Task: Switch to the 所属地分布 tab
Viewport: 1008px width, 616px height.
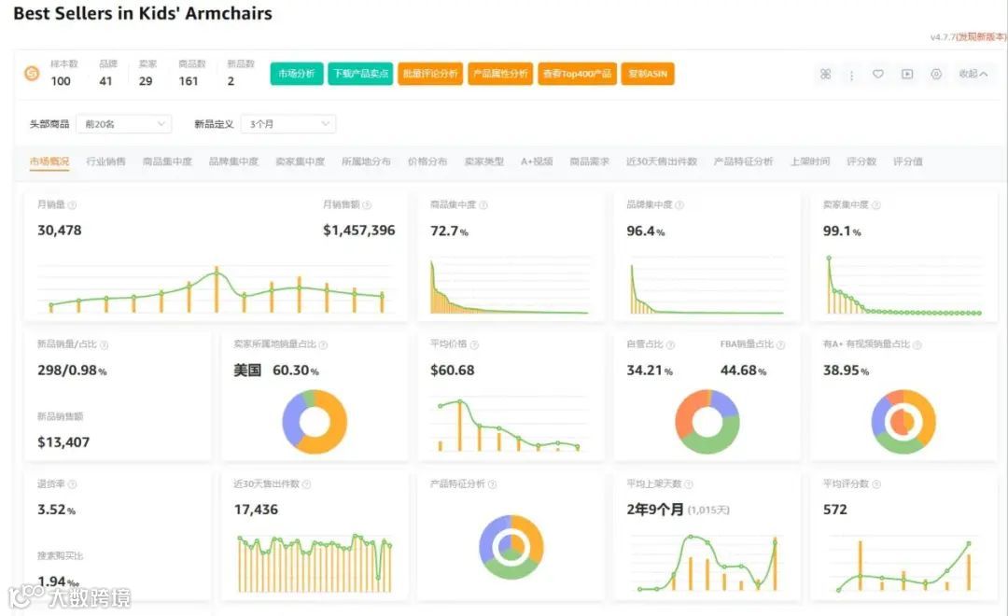Action: [x=366, y=161]
